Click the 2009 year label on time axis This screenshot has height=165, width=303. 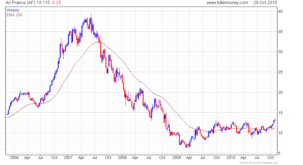point(176,158)
